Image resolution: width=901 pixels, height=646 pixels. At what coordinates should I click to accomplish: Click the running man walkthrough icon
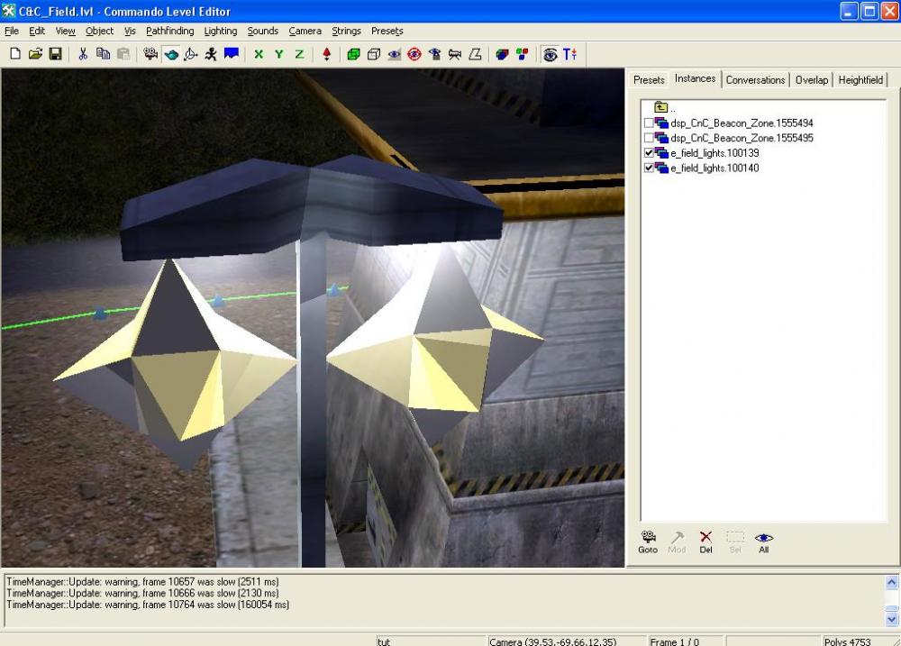(210, 54)
